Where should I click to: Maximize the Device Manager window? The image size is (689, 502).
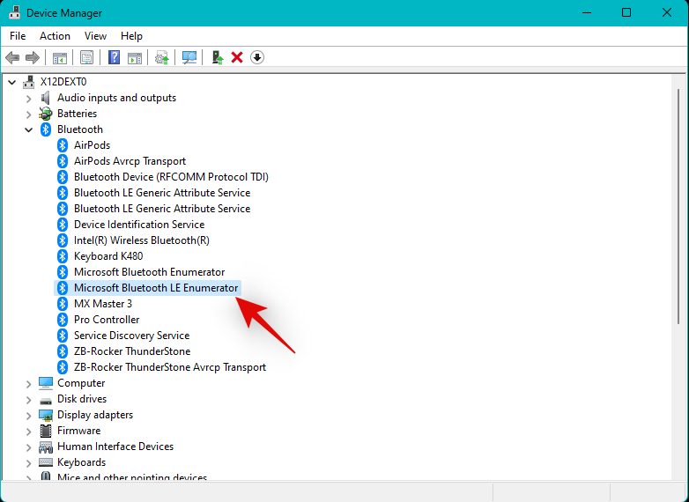(626, 12)
